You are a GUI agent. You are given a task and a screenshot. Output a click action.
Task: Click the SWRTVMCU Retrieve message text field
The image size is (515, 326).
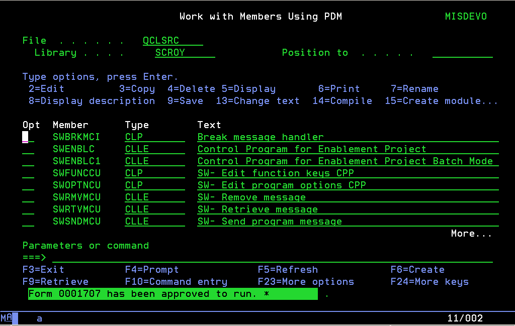click(x=347, y=209)
